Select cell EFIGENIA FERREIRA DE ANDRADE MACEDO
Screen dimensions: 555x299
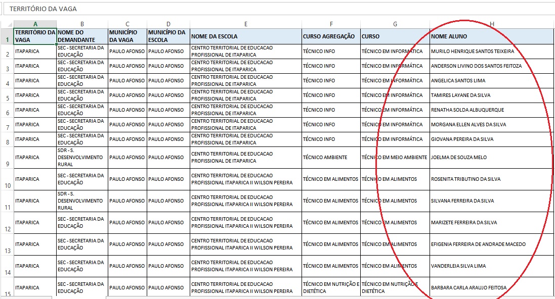[491, 244]
